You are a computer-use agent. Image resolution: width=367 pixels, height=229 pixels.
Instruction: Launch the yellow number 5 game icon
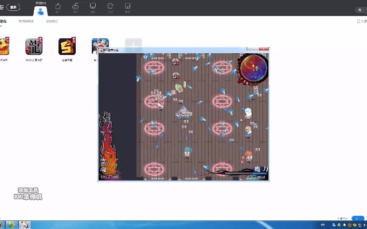pyautogui.click(x=66, y=46)
